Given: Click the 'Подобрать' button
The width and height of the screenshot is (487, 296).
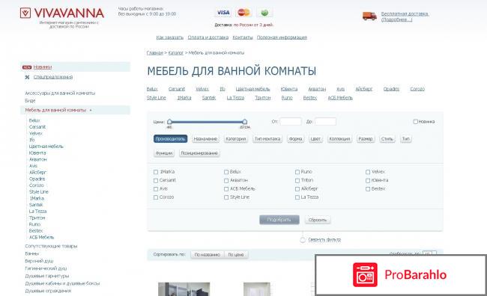Looking at the screenshot, I should click(279, 220).
